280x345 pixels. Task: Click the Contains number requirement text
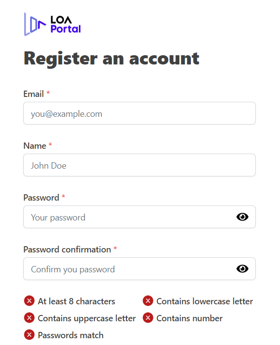point(189,318)
